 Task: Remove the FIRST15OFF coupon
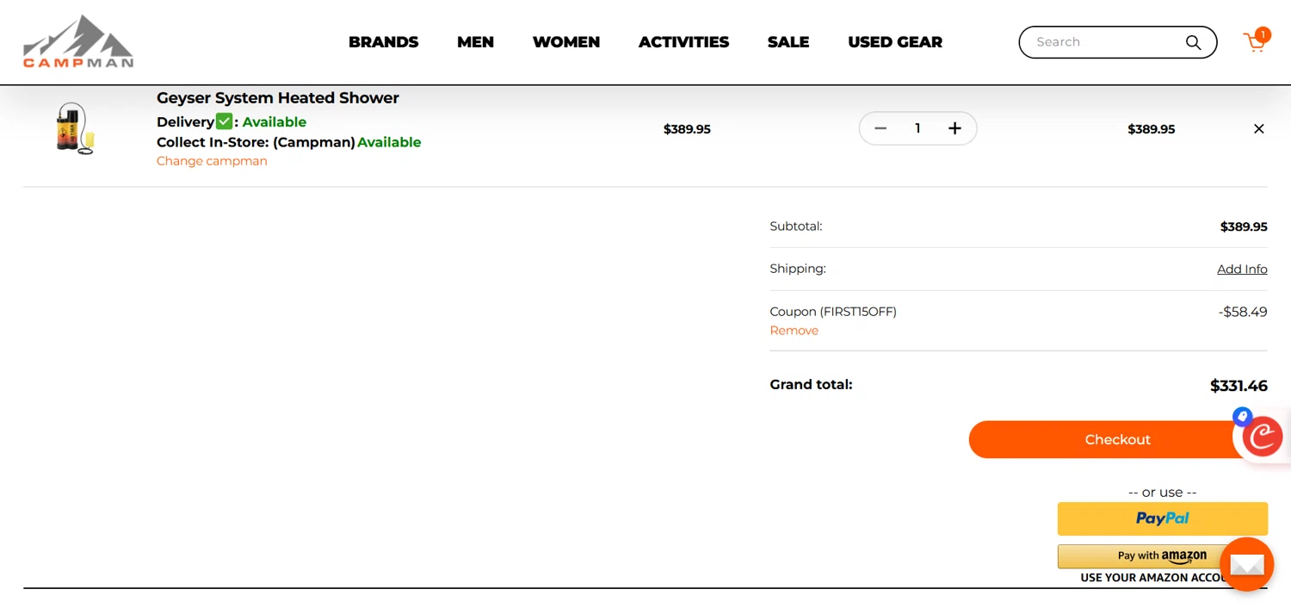[794, 331]
